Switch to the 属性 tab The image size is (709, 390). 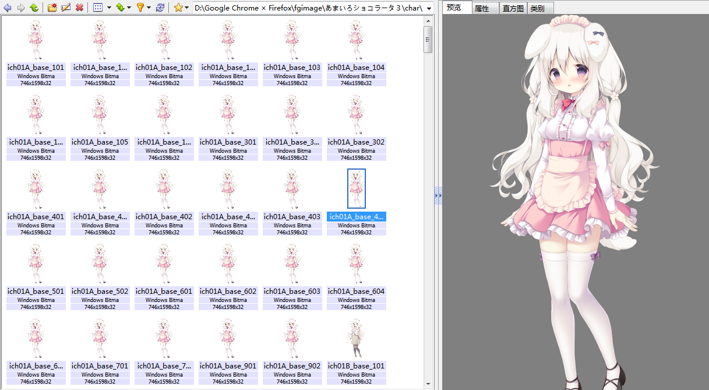[x=485, y=8]
